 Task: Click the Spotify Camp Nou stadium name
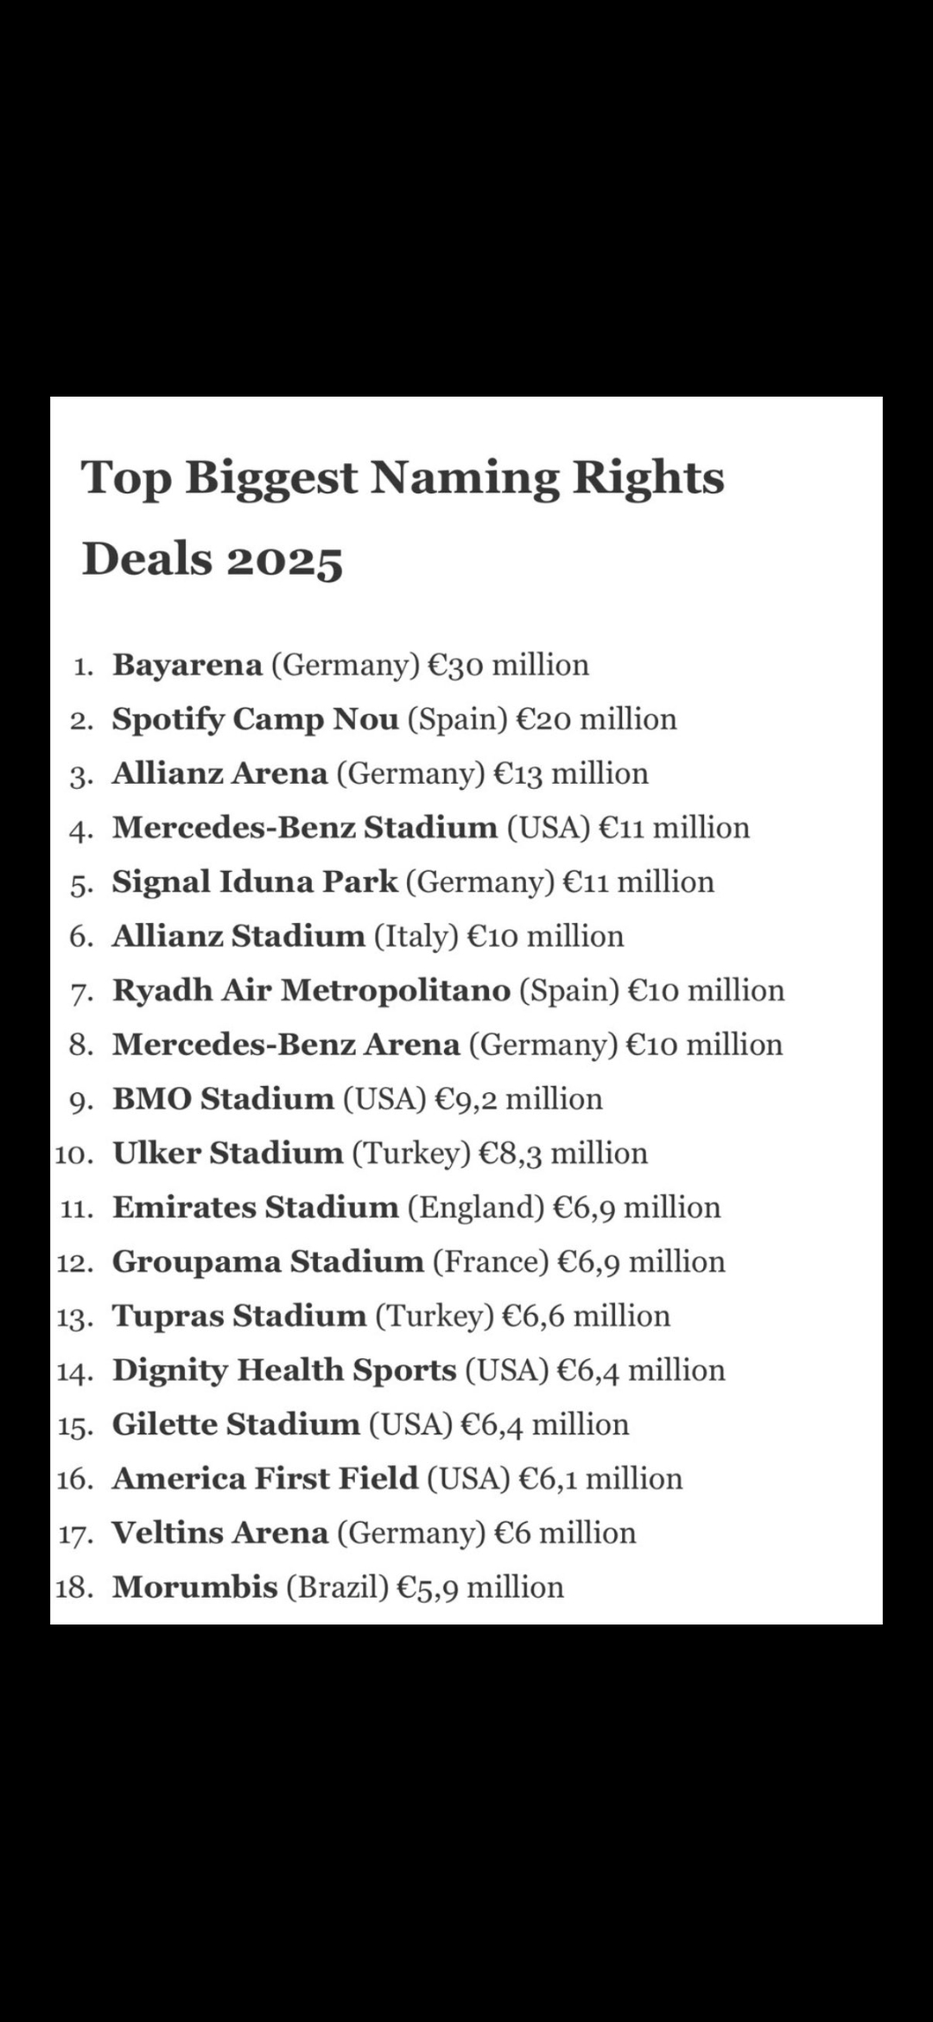pyautogui.click(x=255, y=719)
